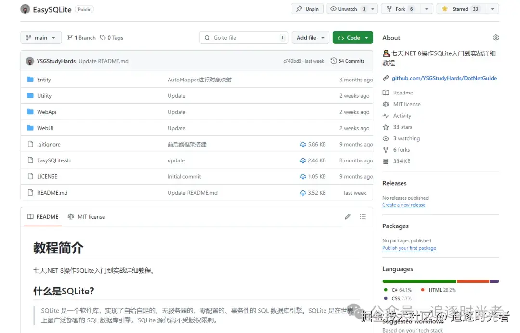The width and height of the screenshot is (520, 333).
Task: Open the WebApi folder name
Action: [x=47, y=112]
